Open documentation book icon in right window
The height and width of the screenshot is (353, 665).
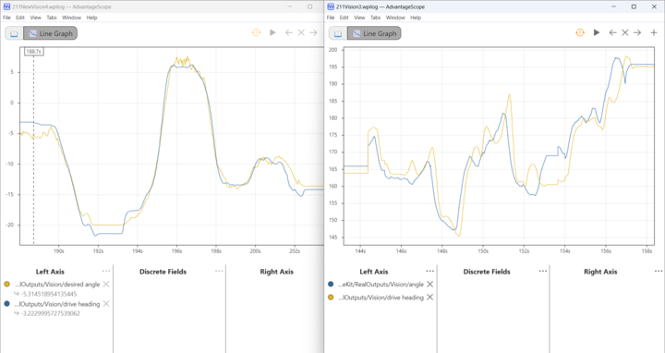coord(338,33)
